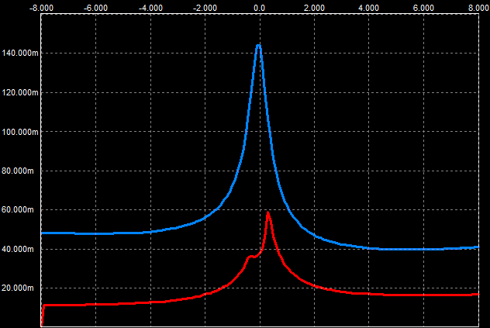This screenshot has height=328, width=490.
Task: Click the tall peak of the red curve
Action: coord(267,213)
